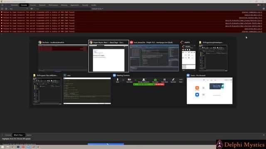Image resolution: width=266 pixels, height=149 pixels.
Task: Click the Pause Share icon
Action: tap(165, 80)
